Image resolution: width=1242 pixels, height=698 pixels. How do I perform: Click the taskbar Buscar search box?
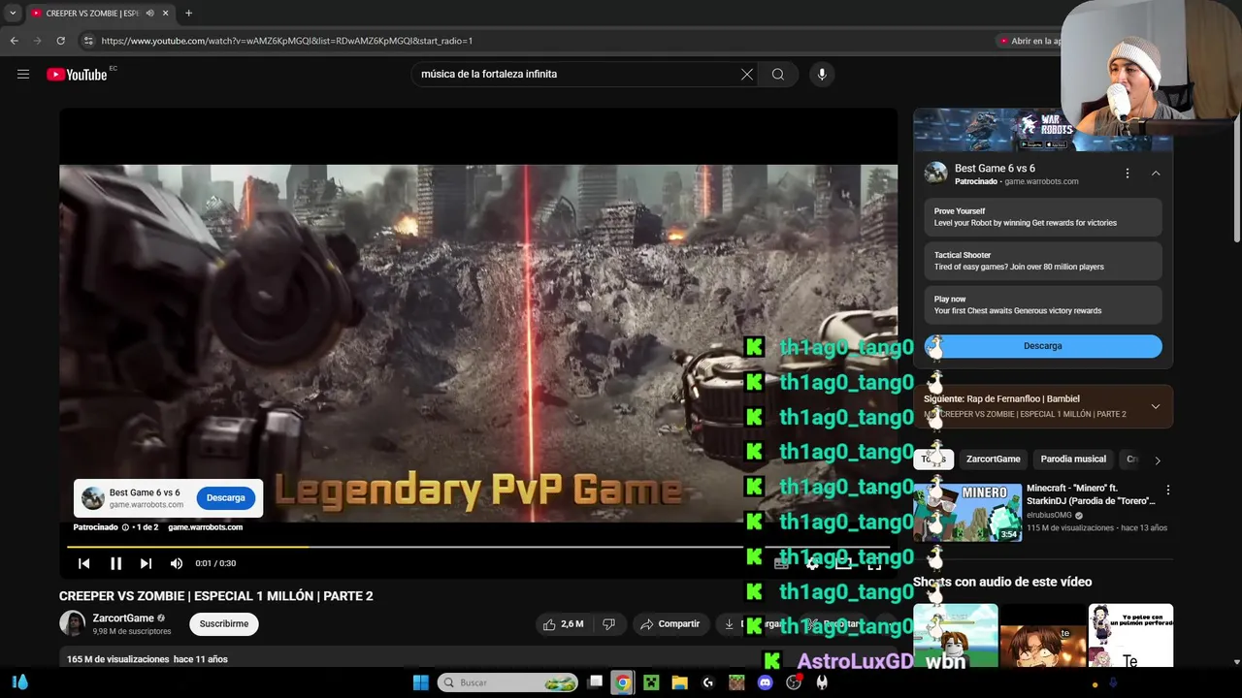[507, 682]
